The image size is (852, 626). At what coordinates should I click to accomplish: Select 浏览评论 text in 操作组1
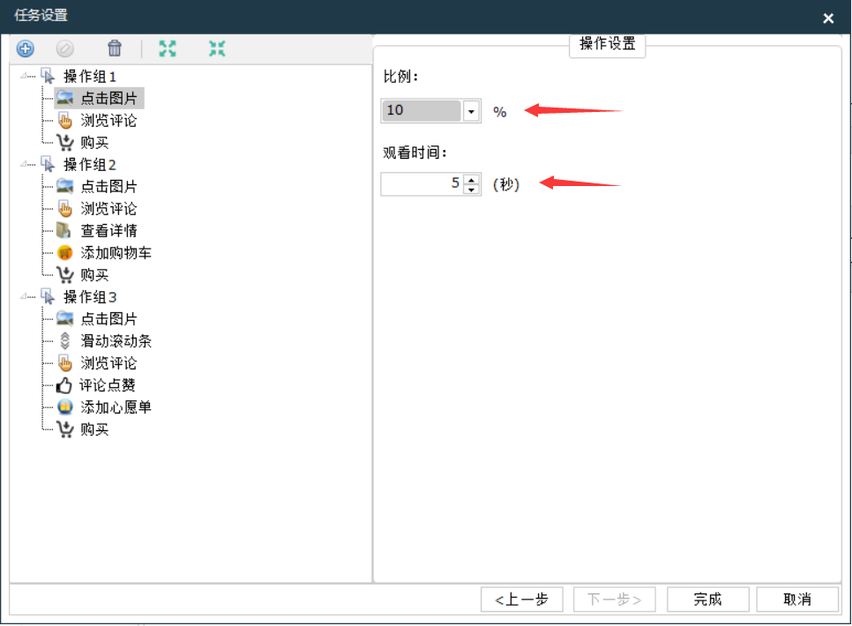(x=108, y=120)
